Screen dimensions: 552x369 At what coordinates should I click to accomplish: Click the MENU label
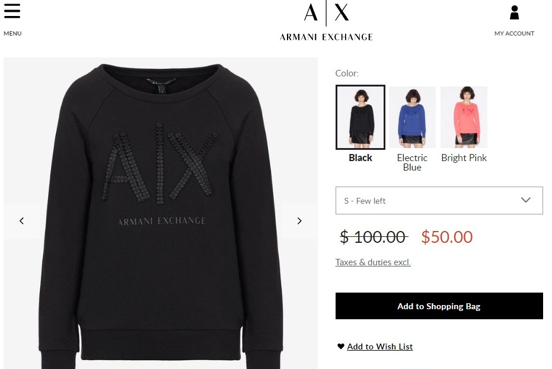click(x=12, y=33)
